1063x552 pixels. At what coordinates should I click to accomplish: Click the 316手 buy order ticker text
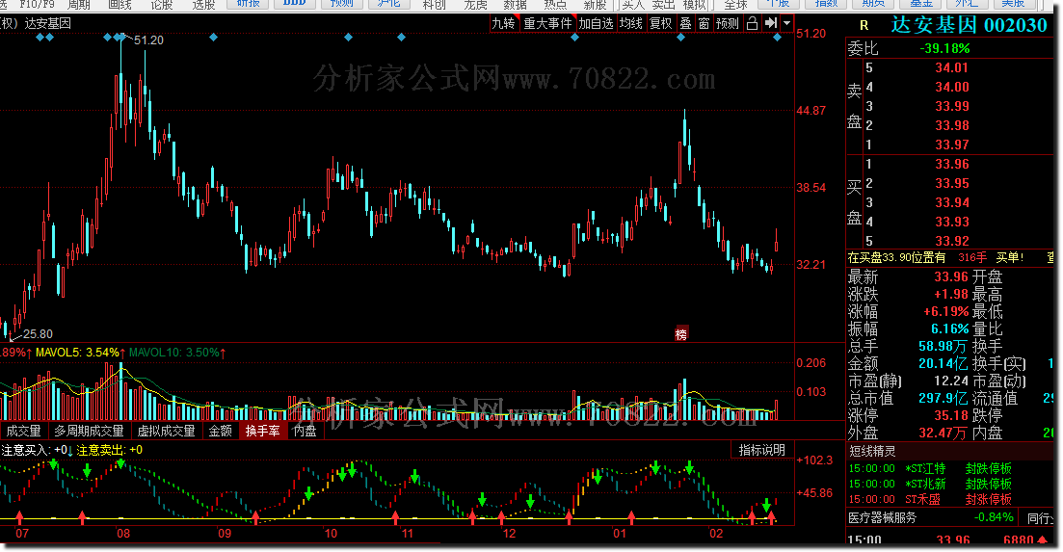(x=972, y=257)
